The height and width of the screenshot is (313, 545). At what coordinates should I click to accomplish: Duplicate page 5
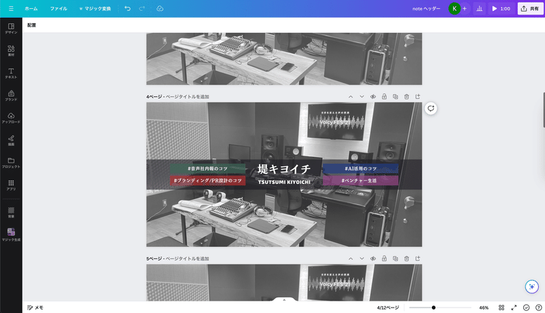coord(395,258)
